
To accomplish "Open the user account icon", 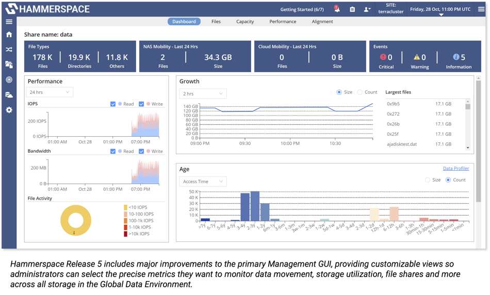I will pos(367,9).
